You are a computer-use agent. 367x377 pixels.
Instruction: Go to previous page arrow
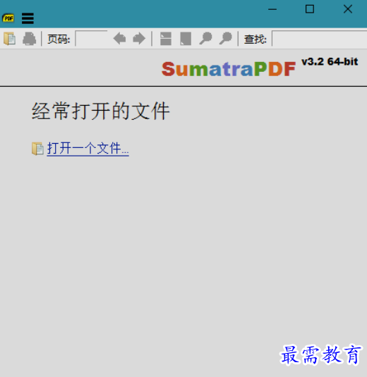119,39
